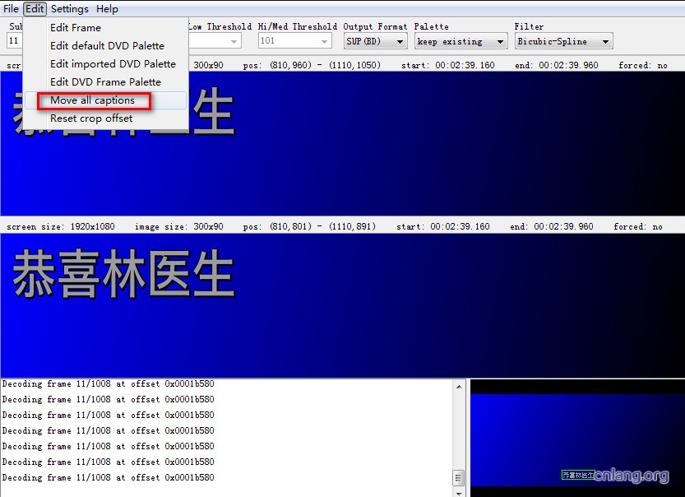Select Reset crop offset
The height and width of the screenshot is (497, 685).
(91, 118)
